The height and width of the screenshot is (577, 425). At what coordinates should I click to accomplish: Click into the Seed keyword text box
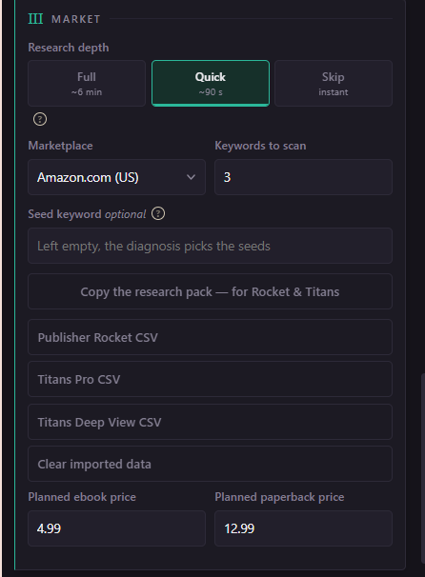point(210,246)
